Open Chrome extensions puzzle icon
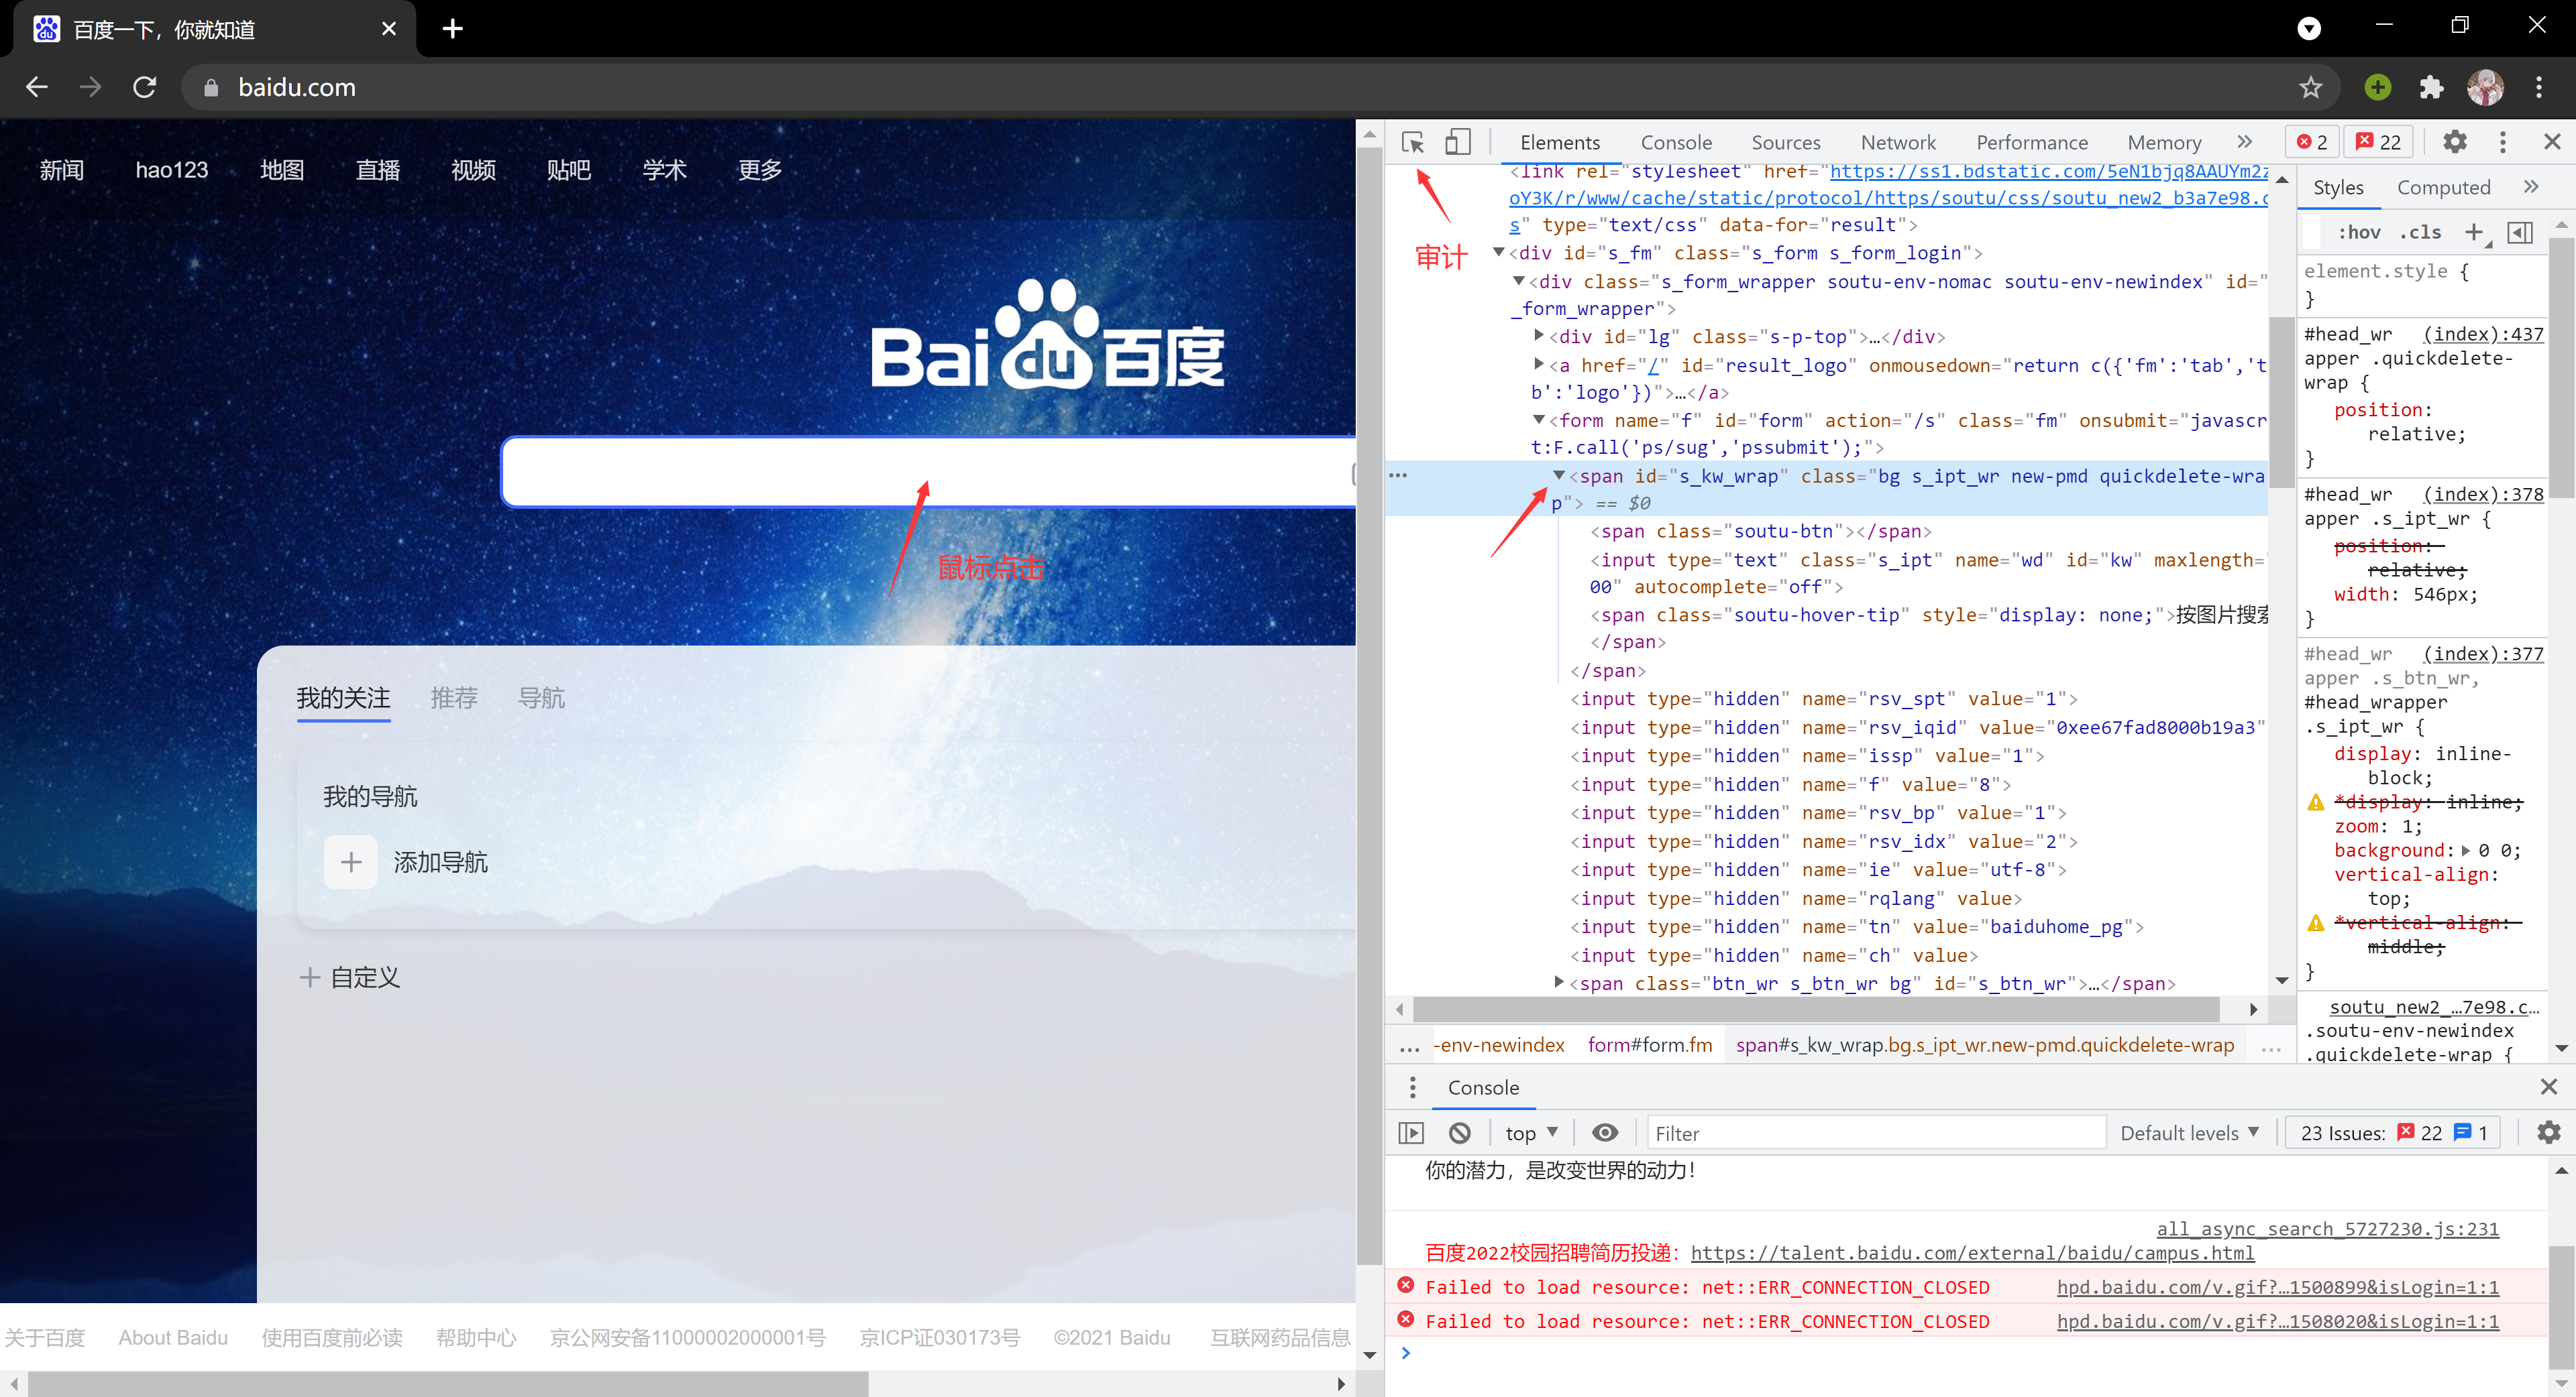Image resolution: width=2576 pixels, height=1397 pixels. [2431, 87]
